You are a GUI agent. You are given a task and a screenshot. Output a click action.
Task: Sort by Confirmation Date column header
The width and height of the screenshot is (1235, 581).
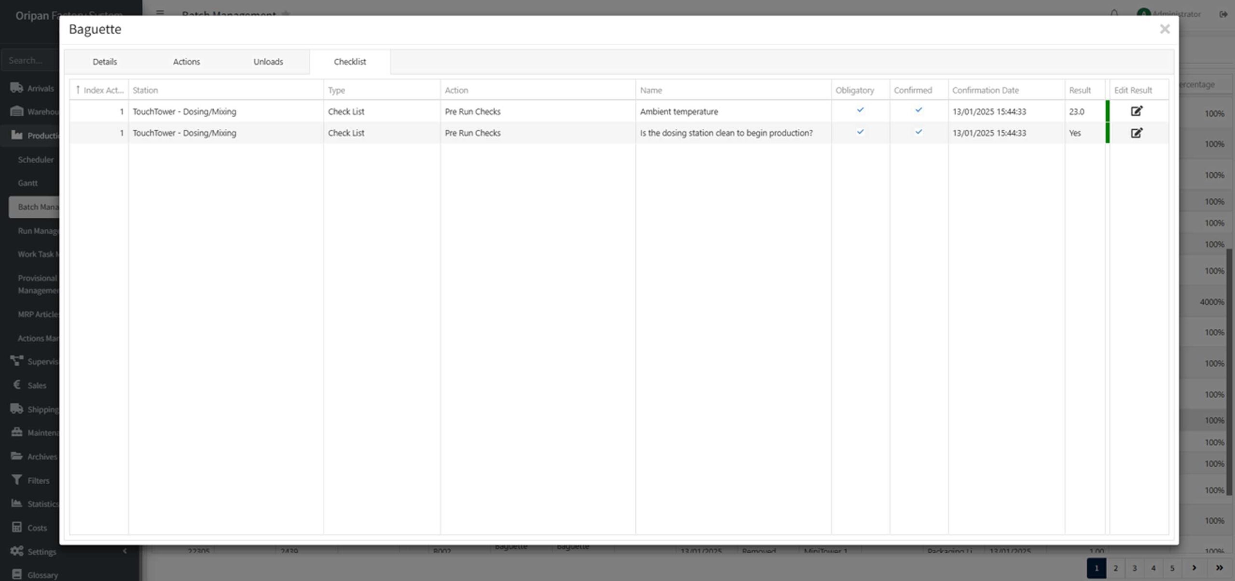click(1006, 90)
